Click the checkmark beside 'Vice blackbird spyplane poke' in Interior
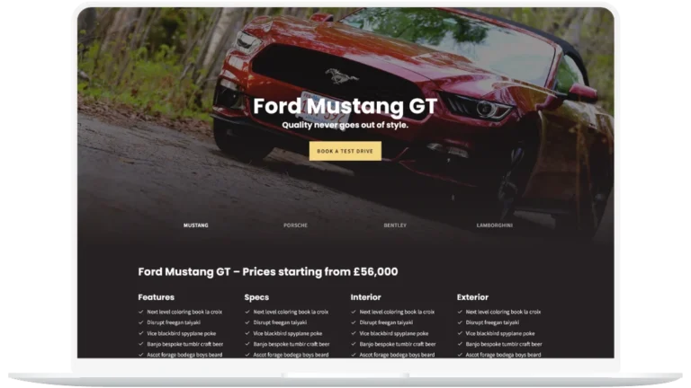Viewport: 691px width, 388px height. (354, 333)
